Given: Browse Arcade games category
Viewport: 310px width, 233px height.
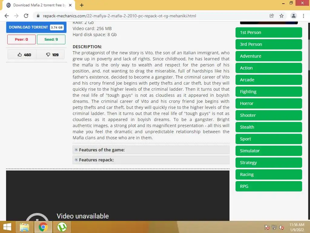Looking at the screenshot, I should (269, 80).
